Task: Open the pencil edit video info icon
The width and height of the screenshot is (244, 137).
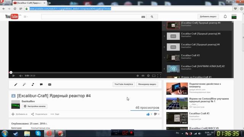Action: (x=16, y=84)
